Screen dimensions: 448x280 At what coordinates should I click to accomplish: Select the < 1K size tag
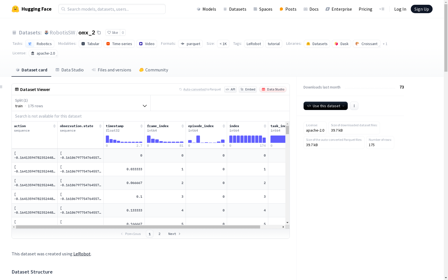223,44
